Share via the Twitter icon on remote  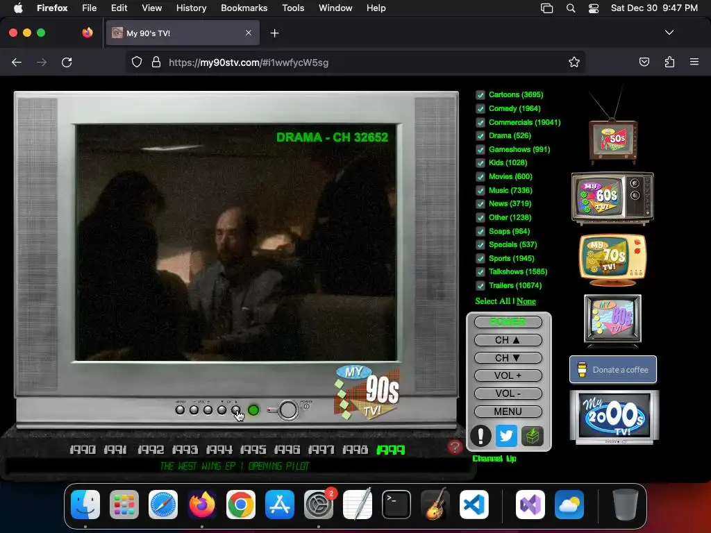pos(506,436)
